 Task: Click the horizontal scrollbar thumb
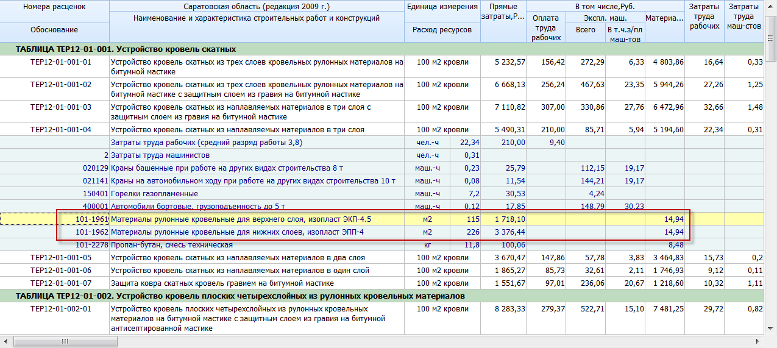click(64, 342)
